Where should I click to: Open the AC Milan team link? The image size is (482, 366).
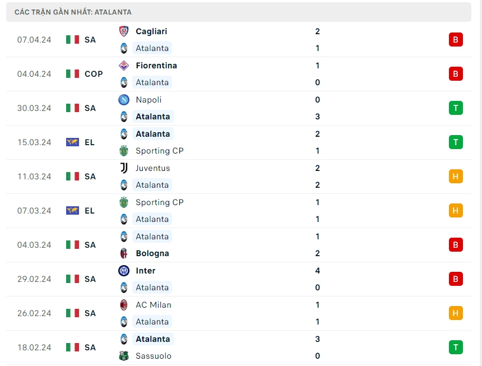click(153, 305)
